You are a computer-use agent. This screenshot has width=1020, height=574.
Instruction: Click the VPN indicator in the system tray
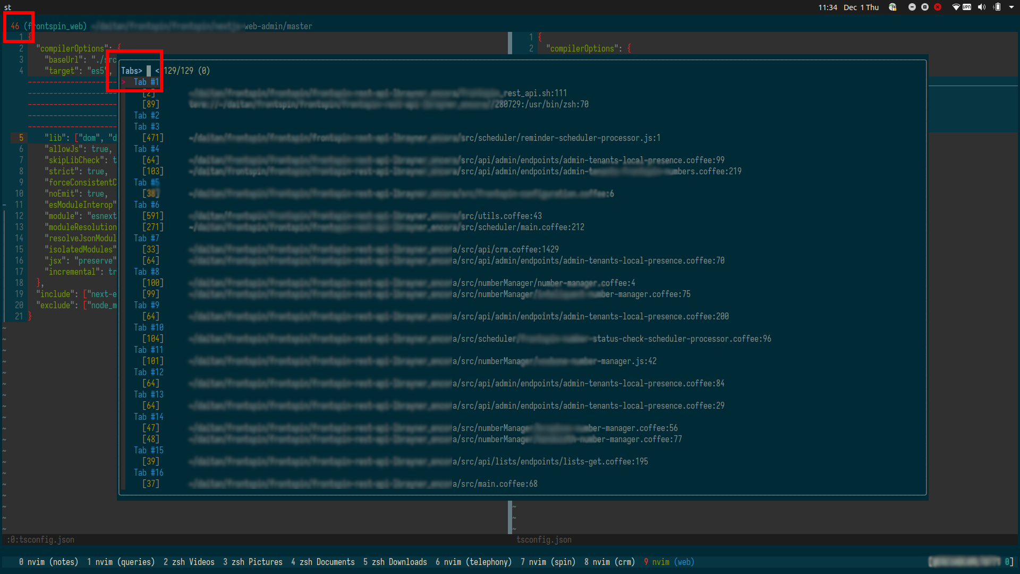pos(966,7)
